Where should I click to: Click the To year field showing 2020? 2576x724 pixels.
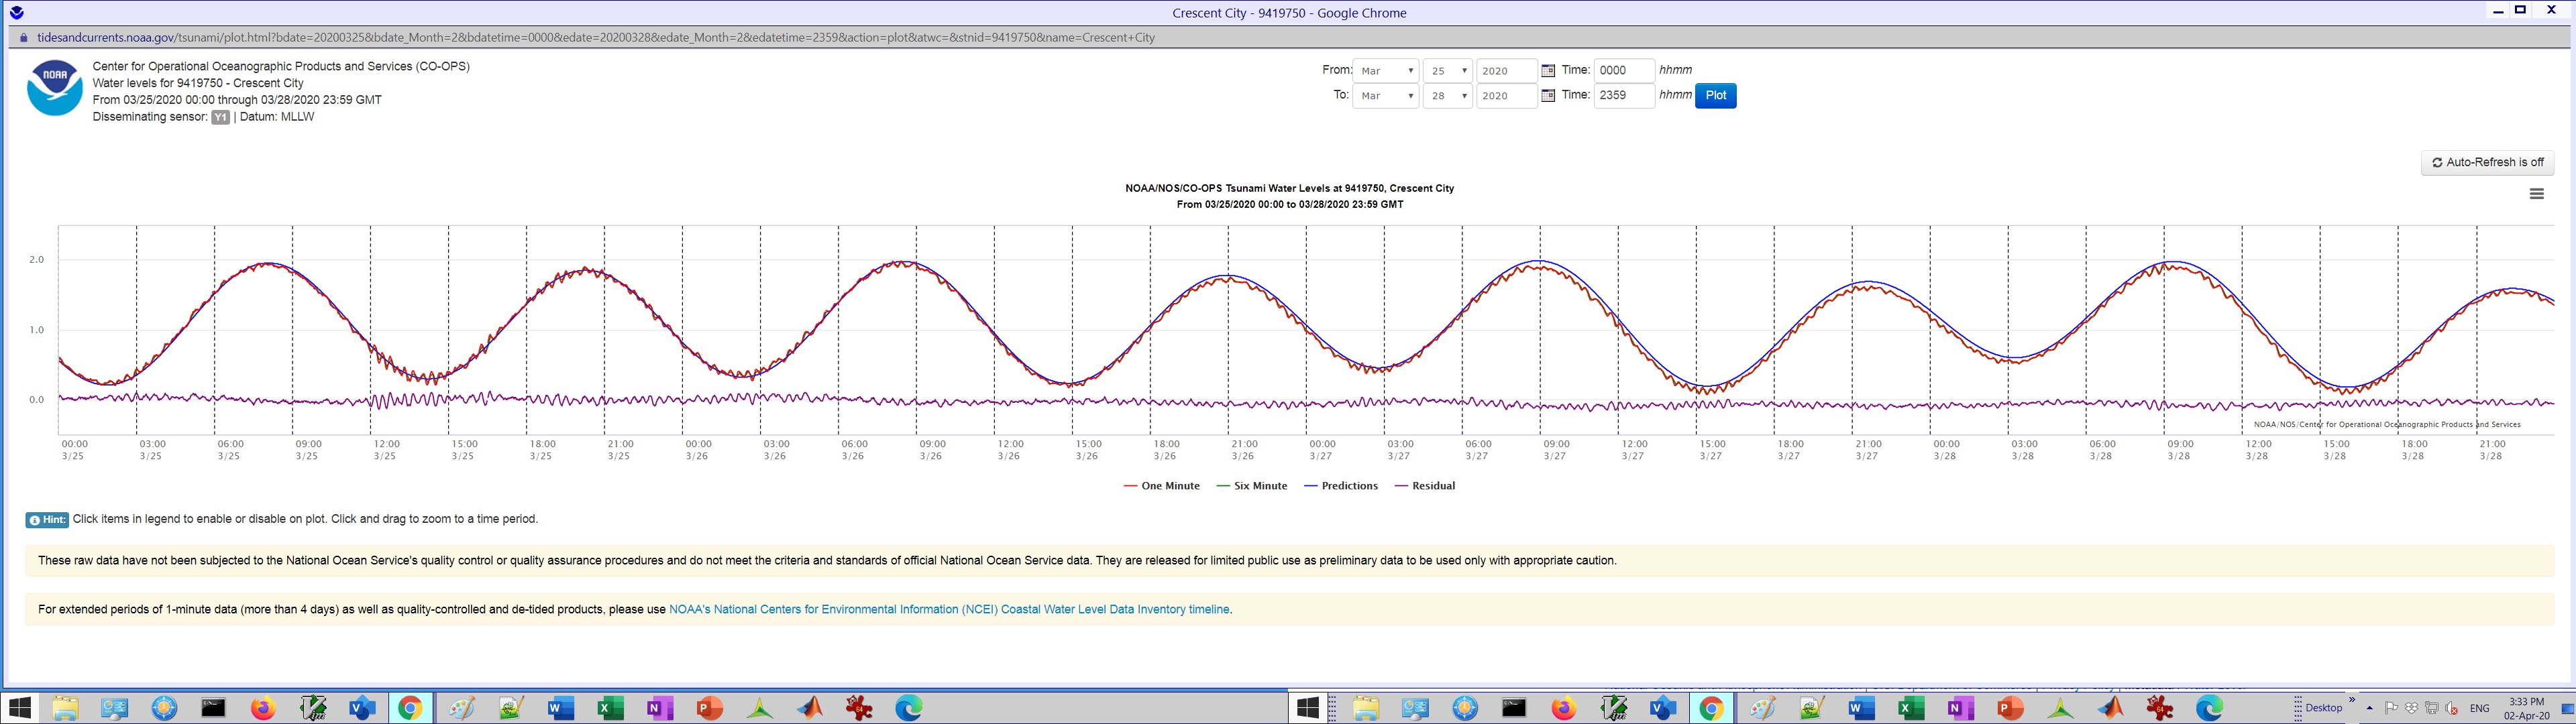point(1505,96)
